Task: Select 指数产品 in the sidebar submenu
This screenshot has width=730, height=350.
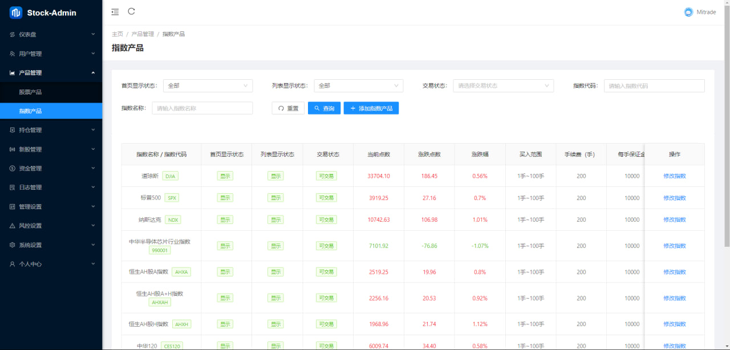Action: pyautogui.click(x=30, y=111)
